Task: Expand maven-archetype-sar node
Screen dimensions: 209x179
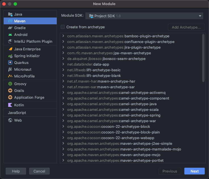Action: 63,87
